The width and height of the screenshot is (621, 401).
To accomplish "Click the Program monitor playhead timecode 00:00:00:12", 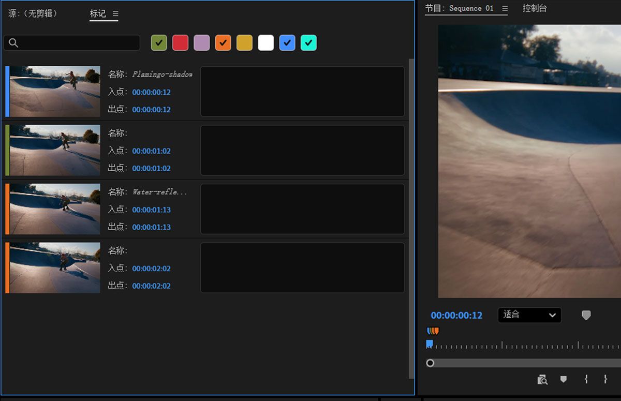I will pos(455,315).
